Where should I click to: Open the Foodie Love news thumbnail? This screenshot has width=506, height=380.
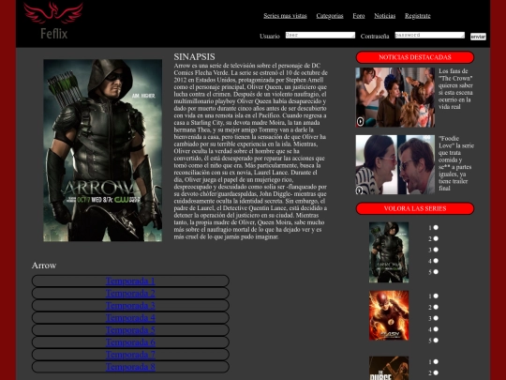coord(395,165)
